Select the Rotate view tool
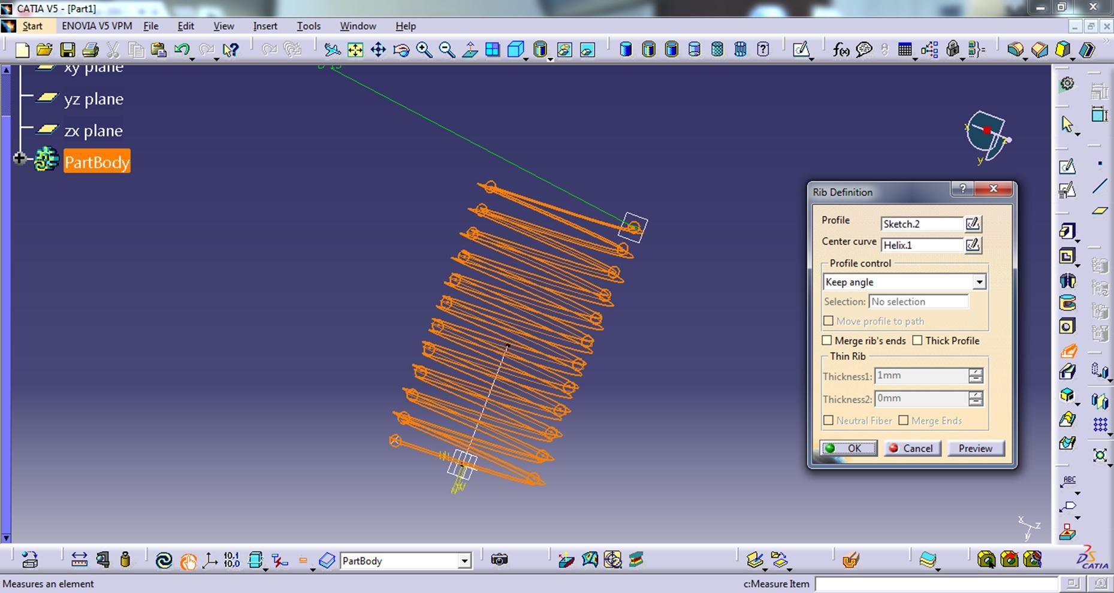This screenshot has height=593, width=1114. 401,50
